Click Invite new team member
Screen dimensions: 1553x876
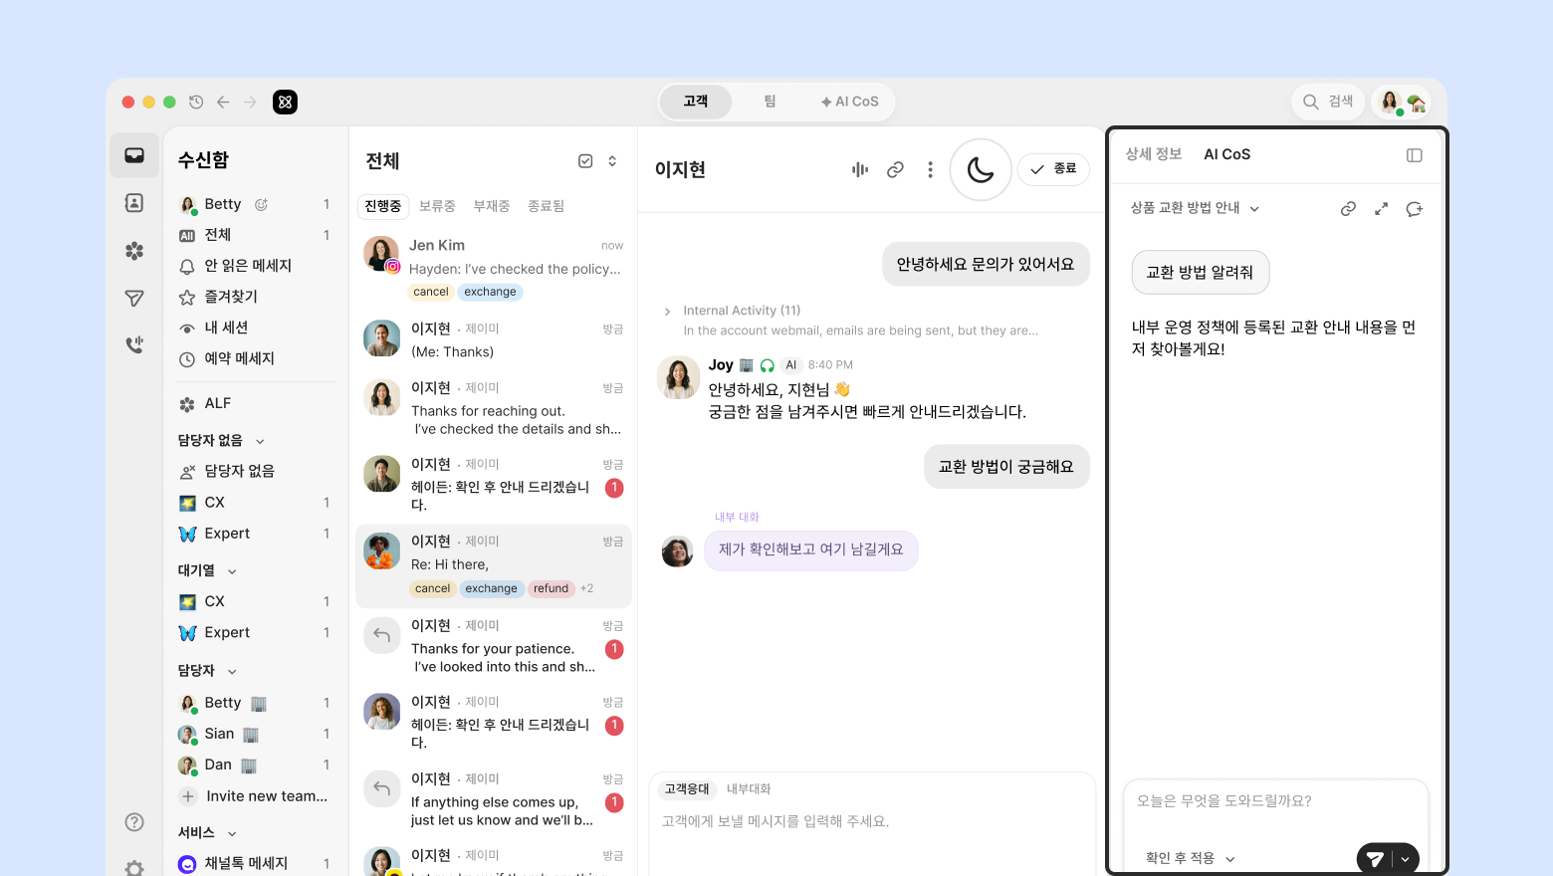(255, 796)
